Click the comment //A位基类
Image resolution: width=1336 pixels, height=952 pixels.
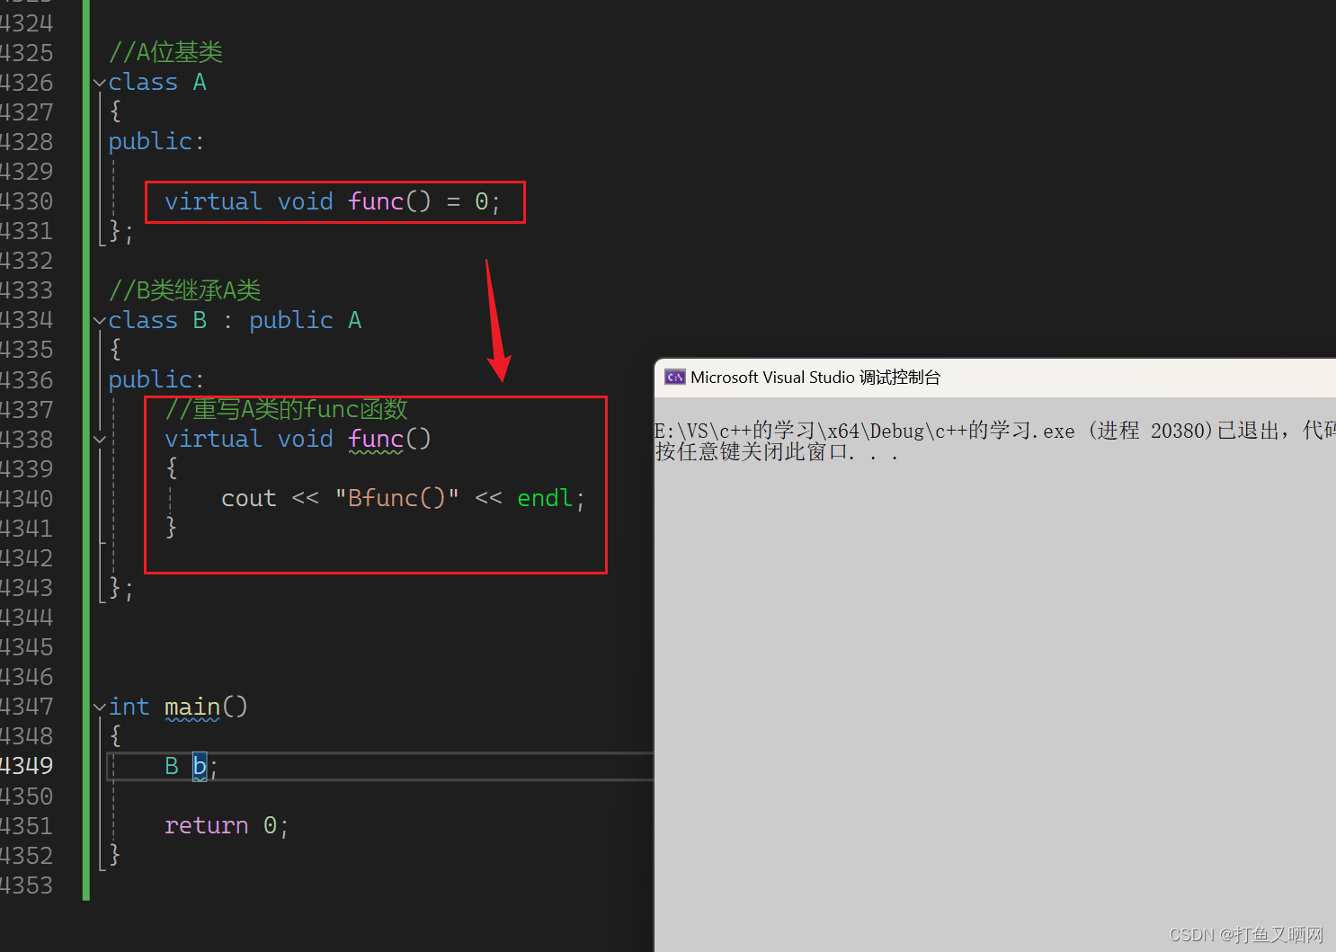[x=165, y=52]
